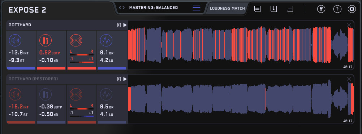The height and width of the screenshot is (134, 362).
Task: Open the license key icon
Action: (321, 9)
